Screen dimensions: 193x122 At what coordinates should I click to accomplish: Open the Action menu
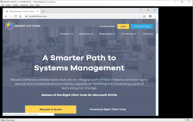coord(9,5)
